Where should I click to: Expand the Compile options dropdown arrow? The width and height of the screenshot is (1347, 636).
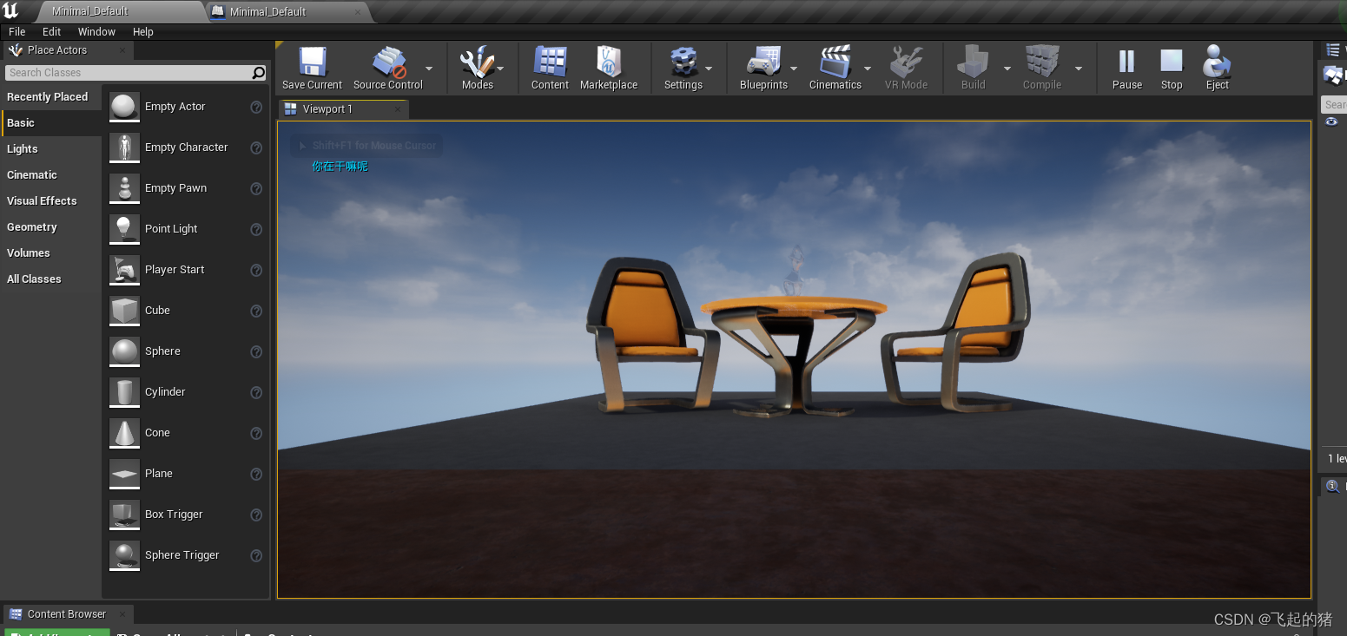[1079, 69]
